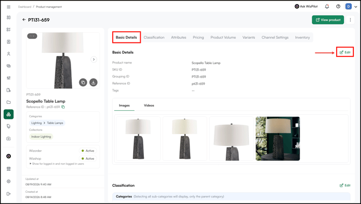Select the lamp photo with green room background
The image size is (361, 204).
click(278, 139)
